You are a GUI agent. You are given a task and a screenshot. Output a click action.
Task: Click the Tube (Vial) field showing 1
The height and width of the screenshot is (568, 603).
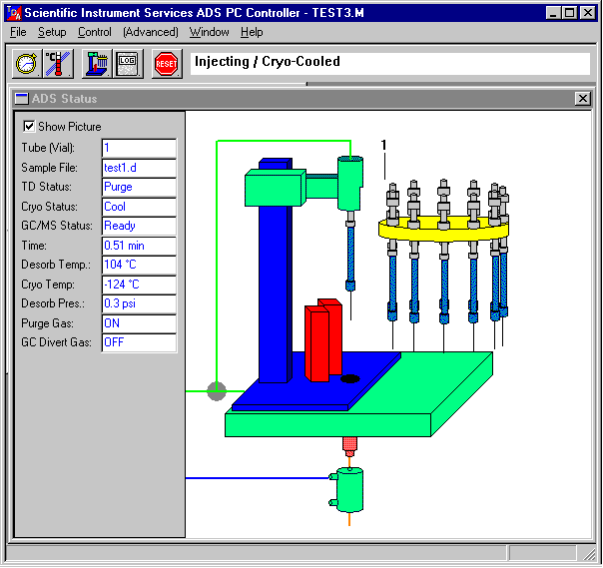tap(139, 148)
